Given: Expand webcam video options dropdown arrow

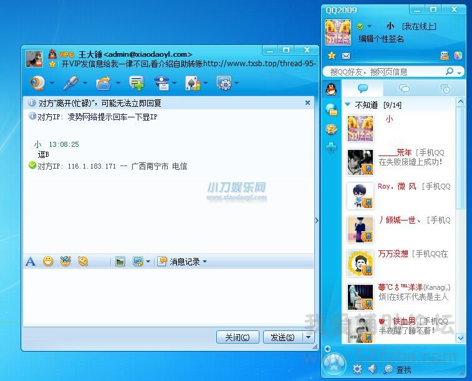Looking at the screenshot, I should click(x=52, y=83).
